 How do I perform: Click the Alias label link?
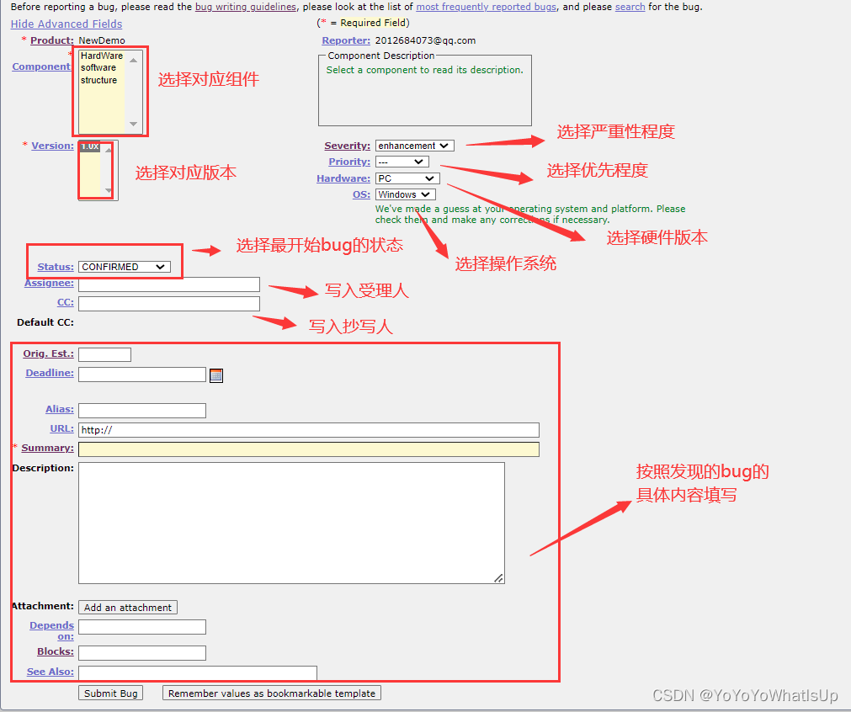[x=59, y=409]
